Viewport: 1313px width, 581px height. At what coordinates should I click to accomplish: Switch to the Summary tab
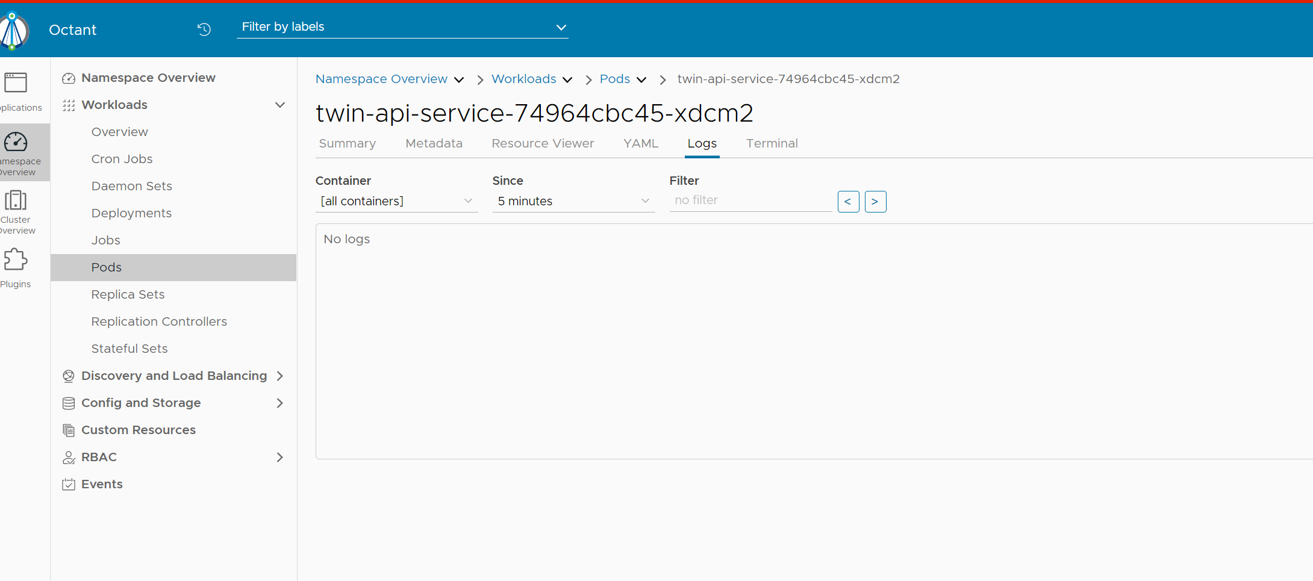pos(347,143)
